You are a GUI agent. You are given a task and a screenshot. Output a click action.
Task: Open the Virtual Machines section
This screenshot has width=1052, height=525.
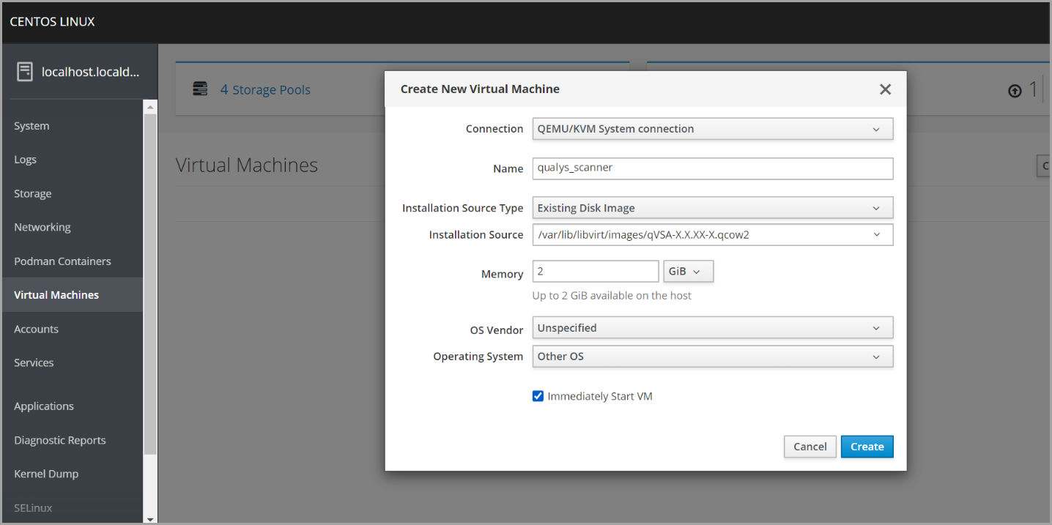[56, 294]
